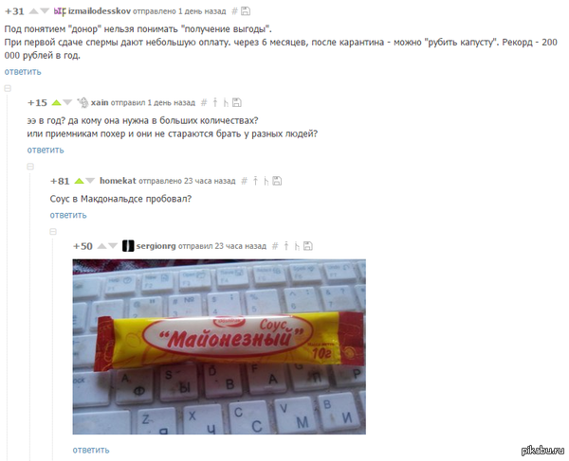Click the # permalink of xain comment

click(204, 103)
